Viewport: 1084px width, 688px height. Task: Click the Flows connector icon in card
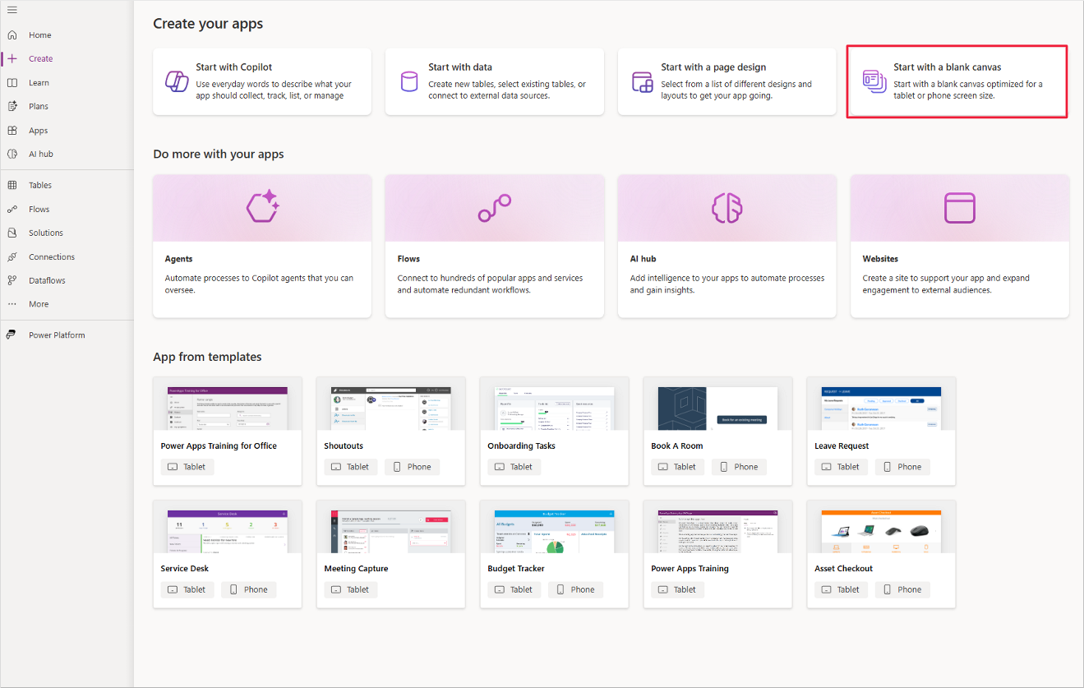(495, 208)
